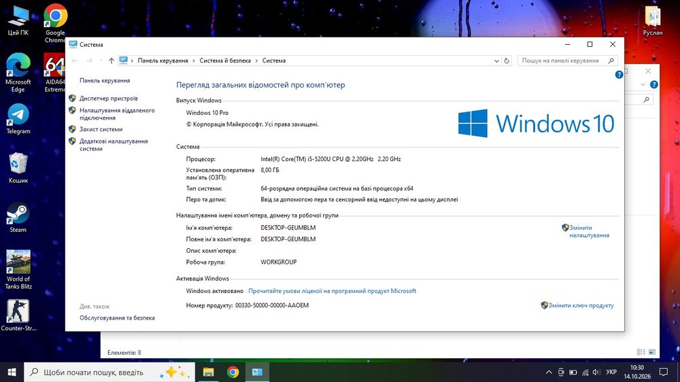Open the Microsoft Edge desktop shortcut
Screen dimensions: 680x382
click(x=18, y=73)
